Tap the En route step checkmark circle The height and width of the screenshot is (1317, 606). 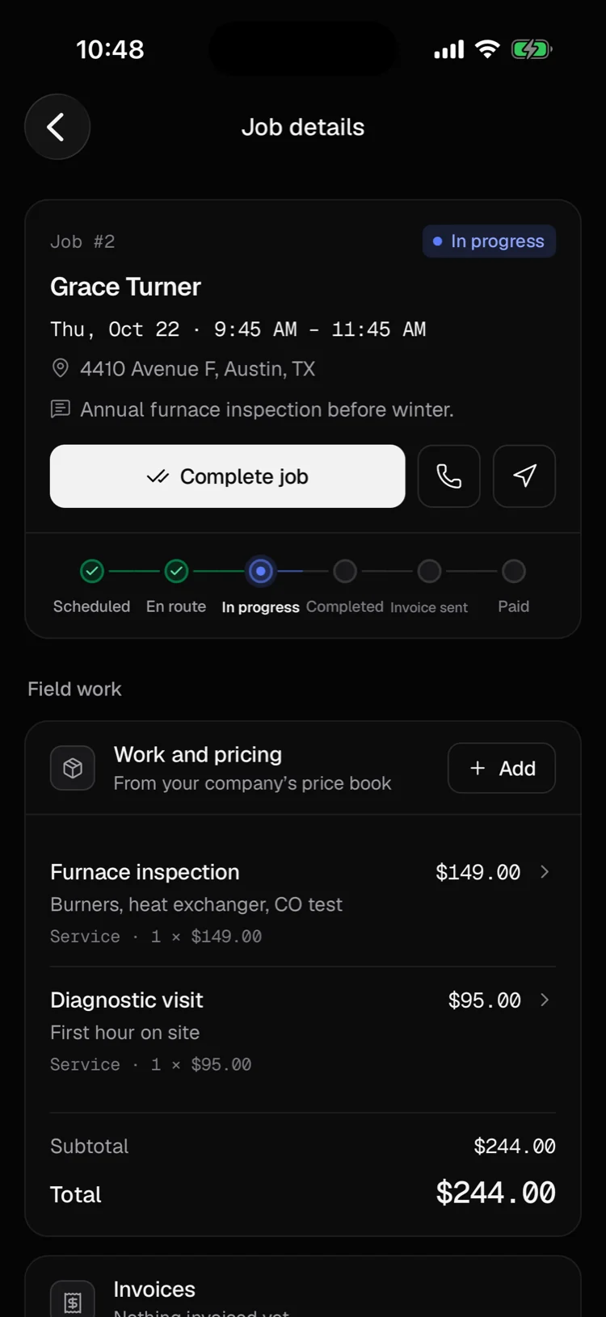tap(176, 572)
